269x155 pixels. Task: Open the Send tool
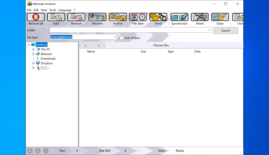pyautogui.click(x=158, y=17)
